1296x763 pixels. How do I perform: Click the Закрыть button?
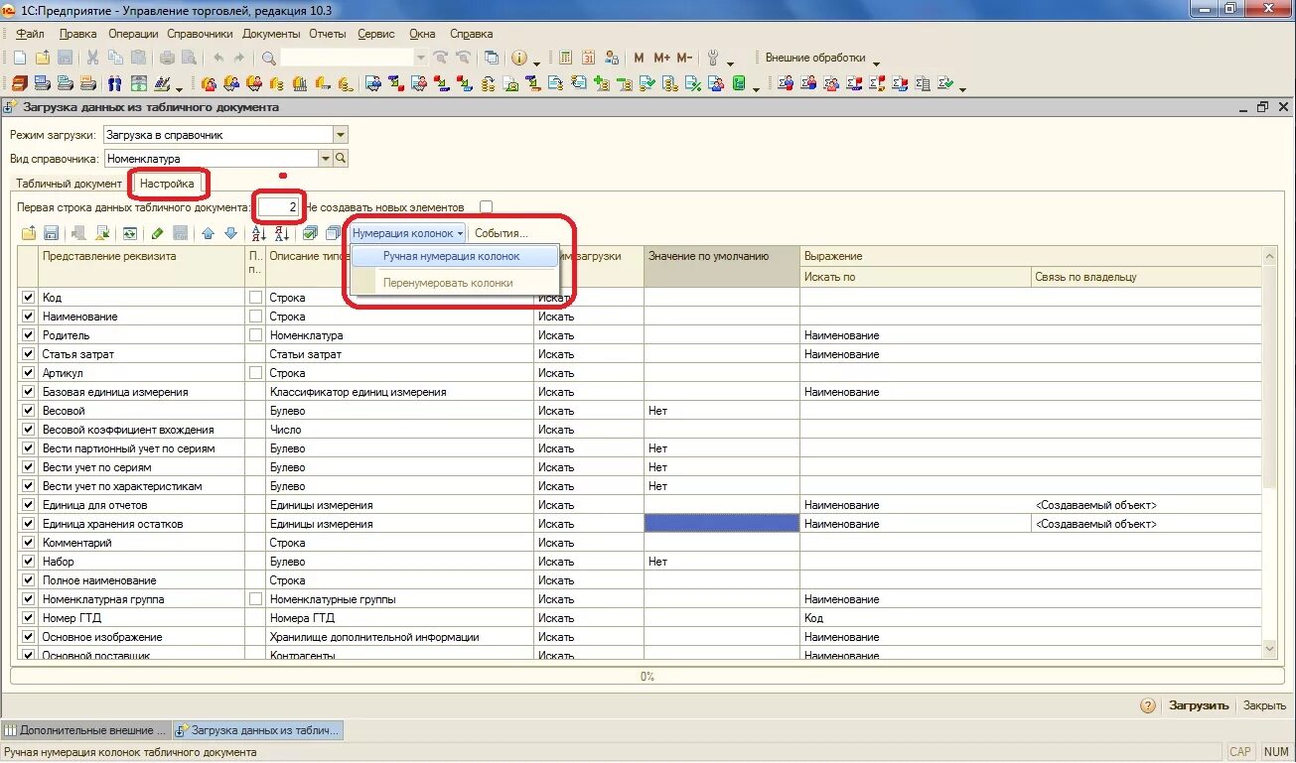(x=1264, y=705)
